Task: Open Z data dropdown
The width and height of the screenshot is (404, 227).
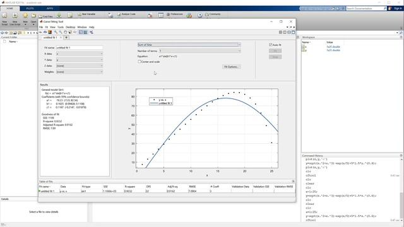Action: point(80,66)
